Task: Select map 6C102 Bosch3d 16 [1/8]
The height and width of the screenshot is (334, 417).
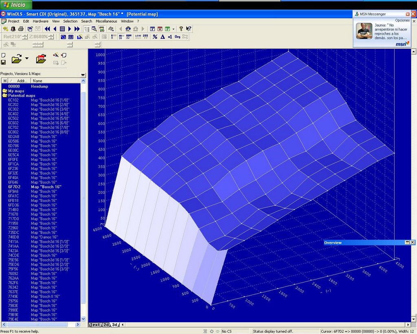Action: pos(40,100)
